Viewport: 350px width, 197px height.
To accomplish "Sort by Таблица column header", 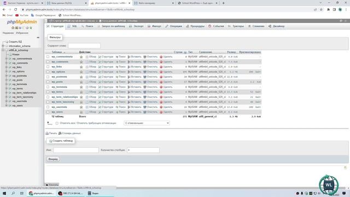I will (x=57, y=52).
